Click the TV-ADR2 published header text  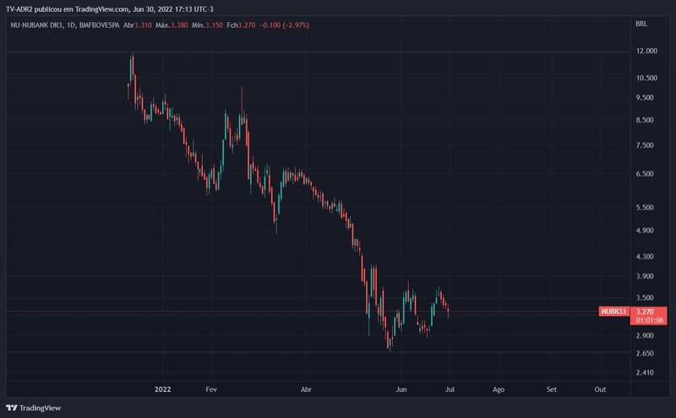110,9
